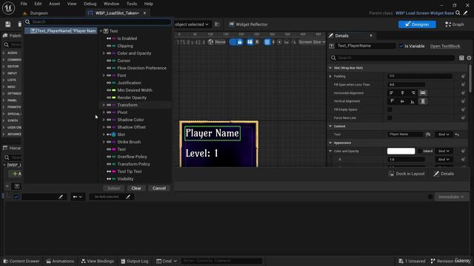This screenshot has width=474, height=266.
Task: Click the edit pencil icon beside parent class
Action: (x=466, y=13)
